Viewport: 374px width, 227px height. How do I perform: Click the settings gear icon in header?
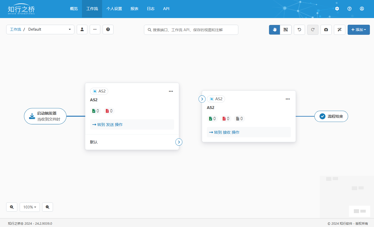click(337, 9)
